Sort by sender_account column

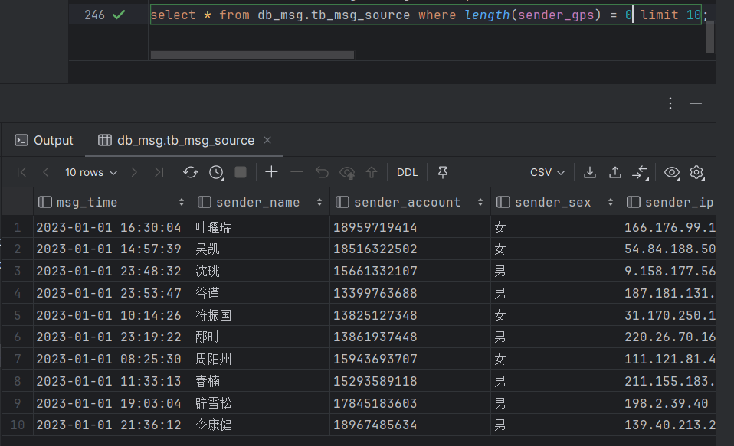480,203
